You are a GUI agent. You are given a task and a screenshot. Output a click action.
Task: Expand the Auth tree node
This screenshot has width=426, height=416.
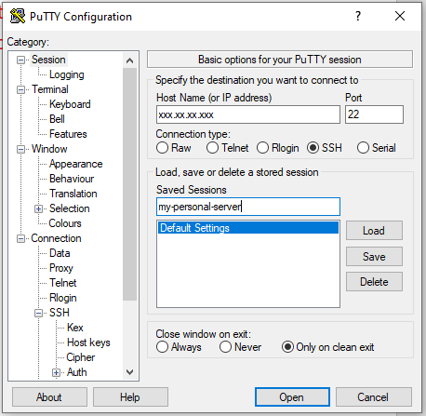pos(56,372)
